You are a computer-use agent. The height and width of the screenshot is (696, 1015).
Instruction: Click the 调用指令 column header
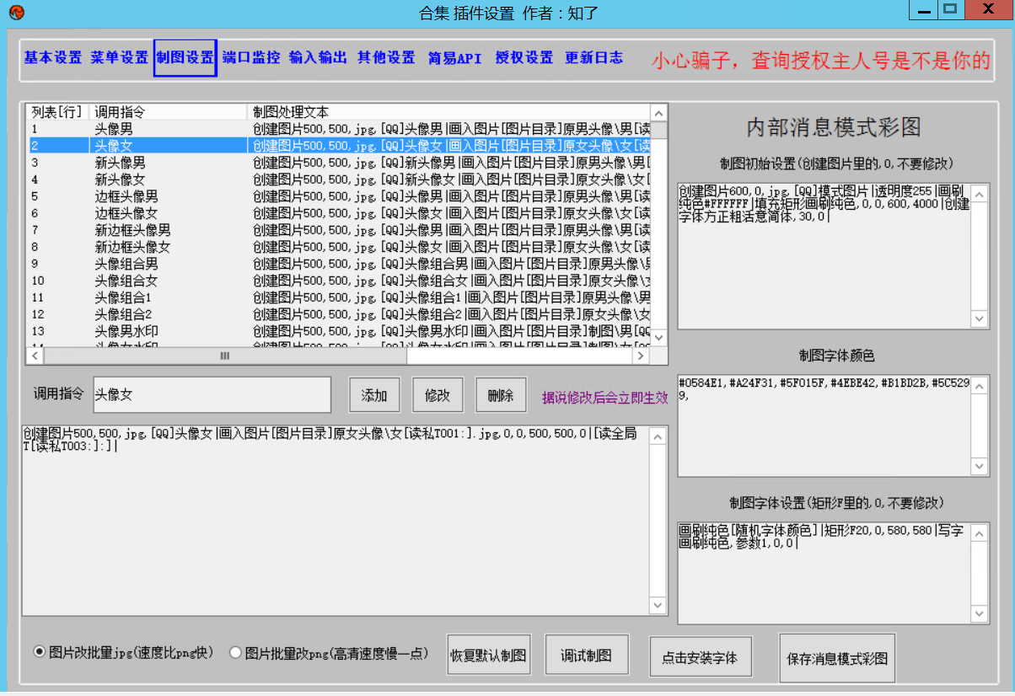[168, 112]
